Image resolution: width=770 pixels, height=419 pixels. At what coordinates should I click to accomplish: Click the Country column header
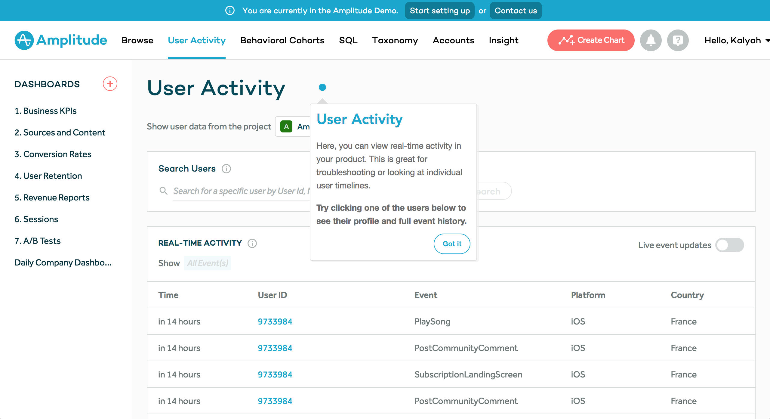pos(687,295)
